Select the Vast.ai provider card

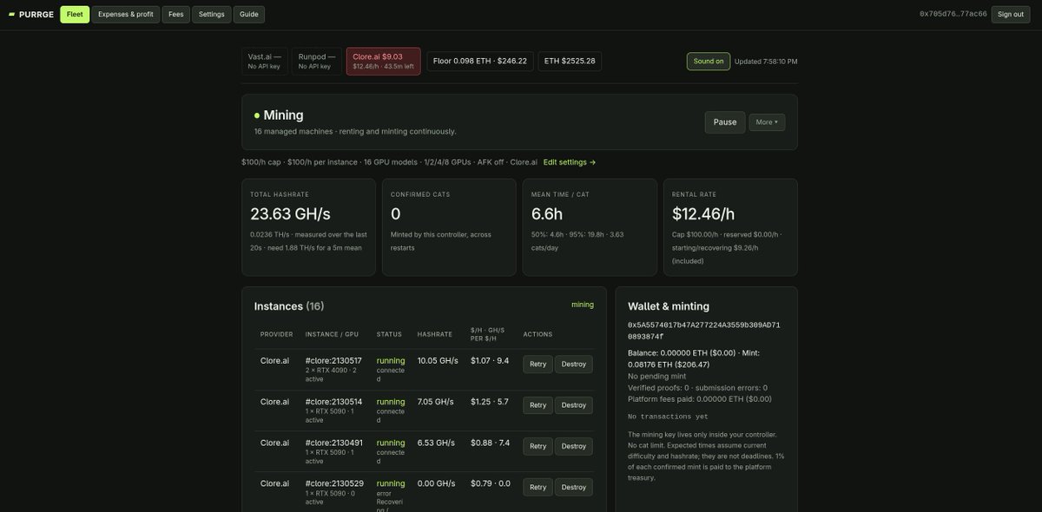265,61
